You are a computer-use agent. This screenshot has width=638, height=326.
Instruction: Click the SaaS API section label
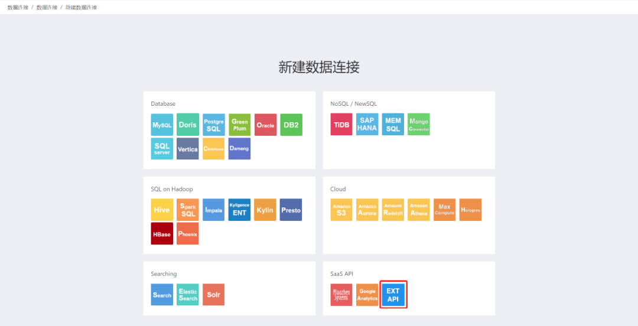[341, 274]
